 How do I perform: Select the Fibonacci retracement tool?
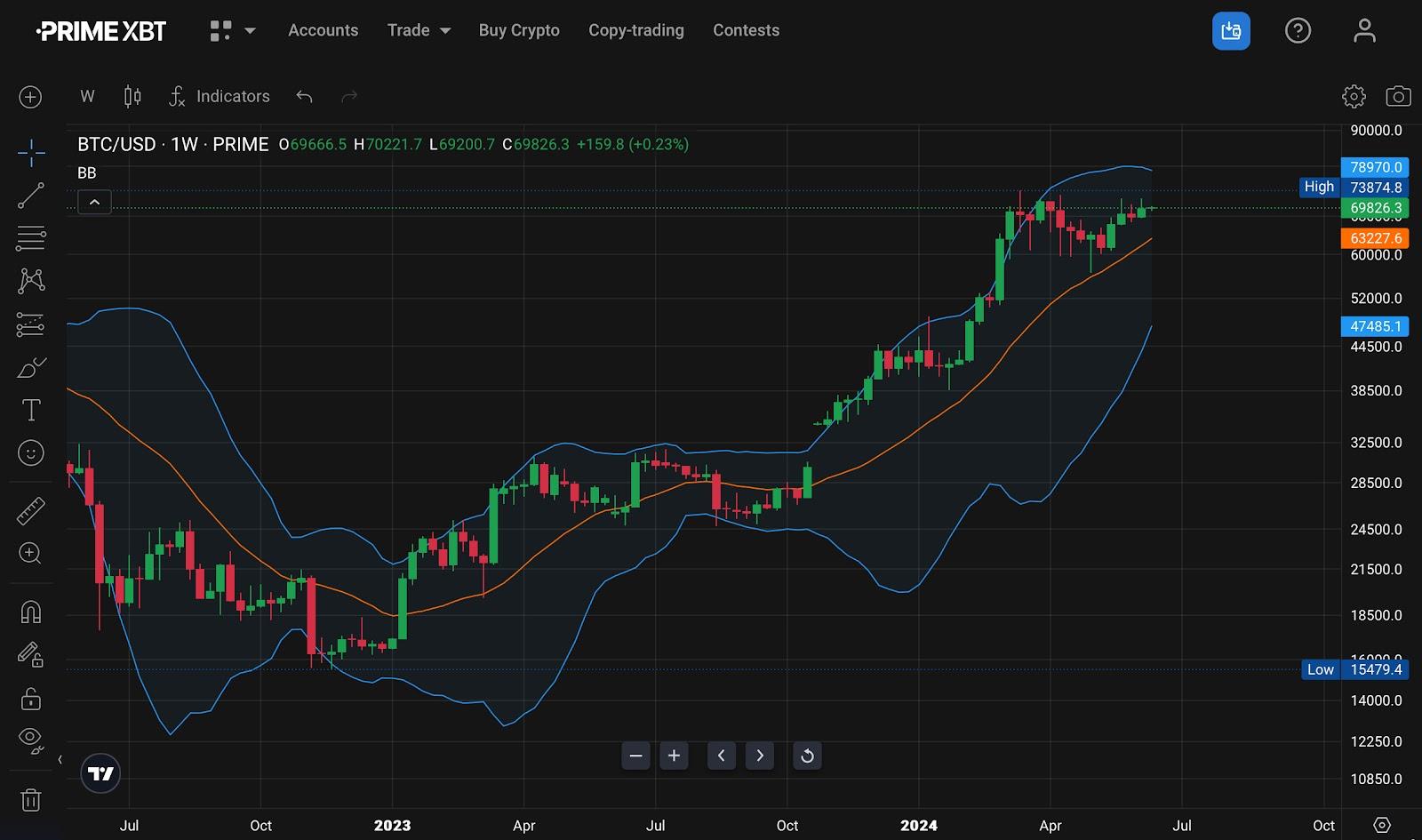coord(31,238)
